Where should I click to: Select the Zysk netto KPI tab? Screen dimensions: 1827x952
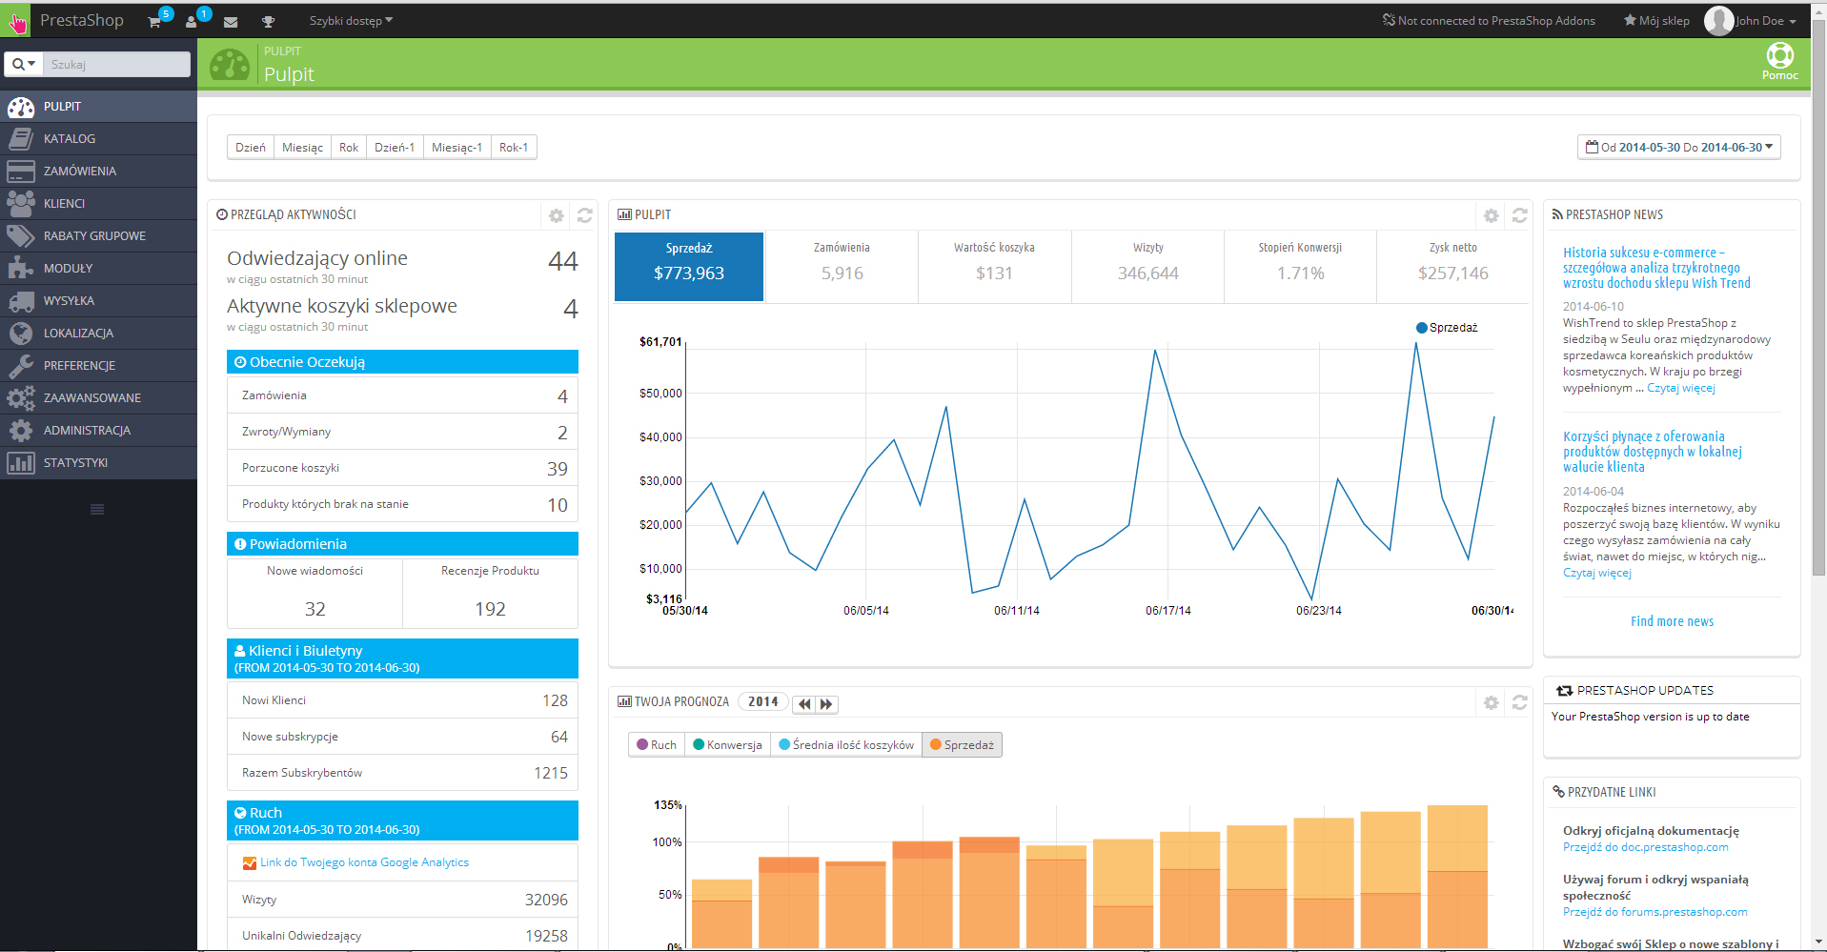pyautogui.click(x=1452, y=267)
